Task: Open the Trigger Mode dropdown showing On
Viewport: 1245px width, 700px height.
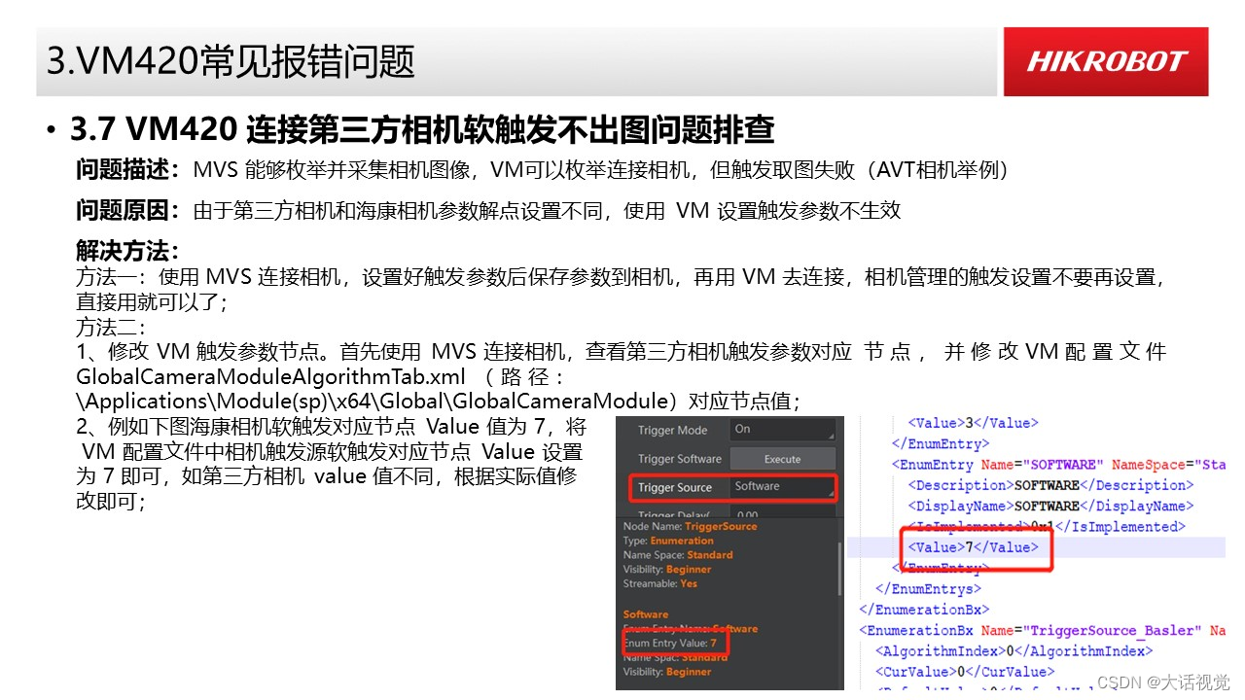Action: pyautogui.click(x=783, y=430)
